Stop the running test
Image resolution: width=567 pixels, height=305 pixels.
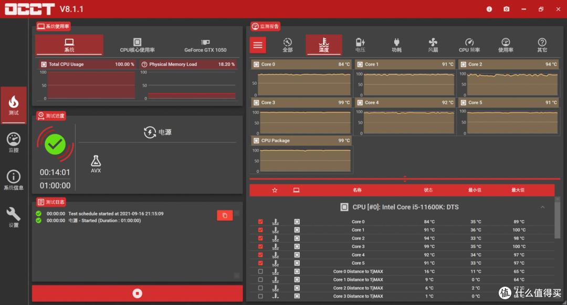click(137, 293)
